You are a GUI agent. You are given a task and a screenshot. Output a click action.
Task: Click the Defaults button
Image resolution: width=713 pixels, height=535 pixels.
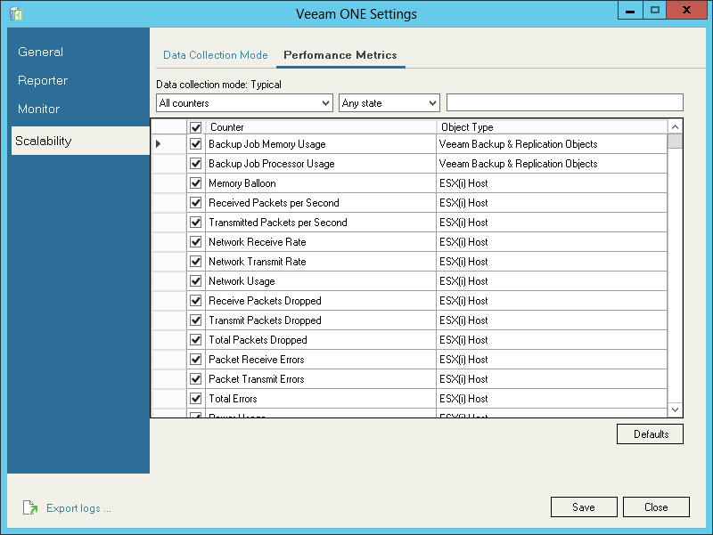pyautogui.click(x=650, y=434)
